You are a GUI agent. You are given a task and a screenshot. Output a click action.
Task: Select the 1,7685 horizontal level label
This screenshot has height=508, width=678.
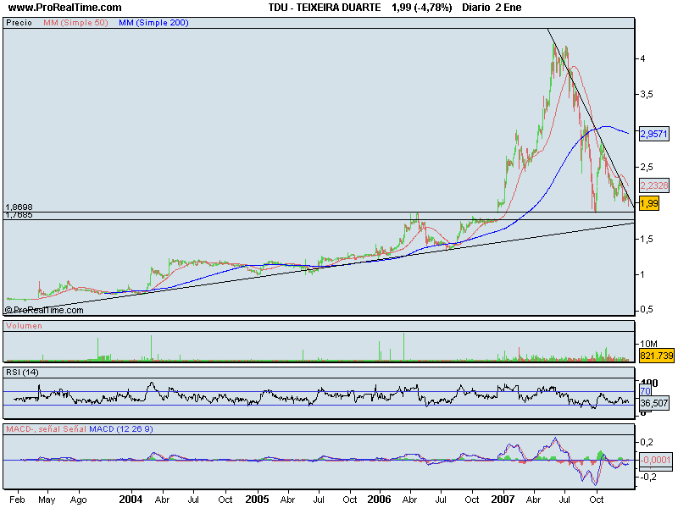pos(19,215)
